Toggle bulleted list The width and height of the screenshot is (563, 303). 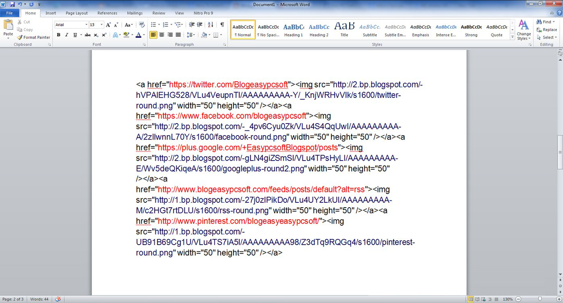(x=153, y=25)
